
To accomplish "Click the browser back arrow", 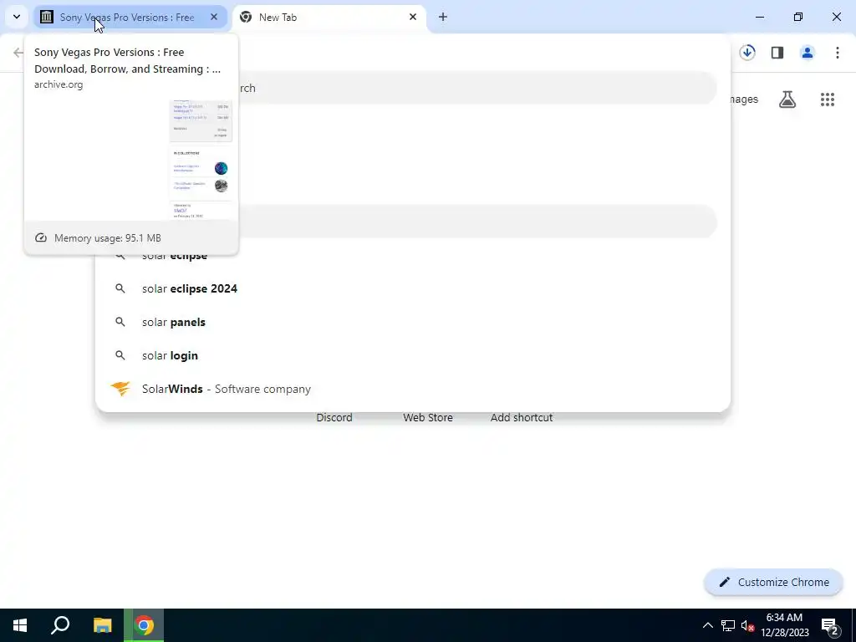I will pos(18,53).
